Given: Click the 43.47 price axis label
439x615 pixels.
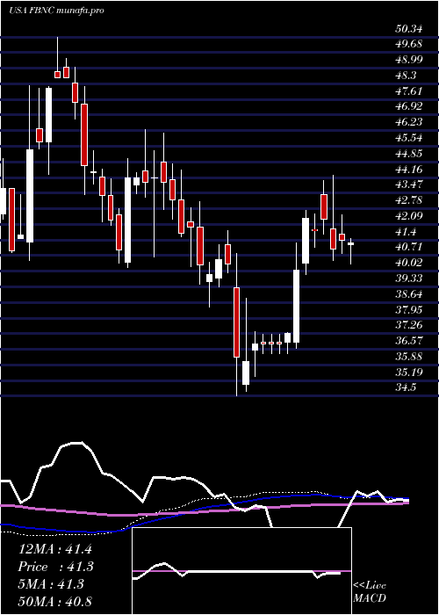Looking at the screenshot, I should [x=407, y=184].
